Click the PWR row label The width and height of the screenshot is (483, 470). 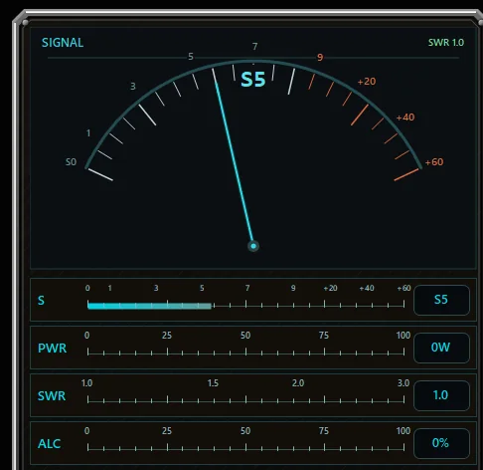pyautogui.click(x=52, y=349)
